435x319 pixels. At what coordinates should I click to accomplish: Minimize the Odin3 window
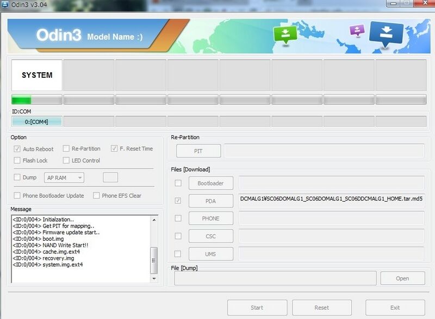tap(393, 3)
